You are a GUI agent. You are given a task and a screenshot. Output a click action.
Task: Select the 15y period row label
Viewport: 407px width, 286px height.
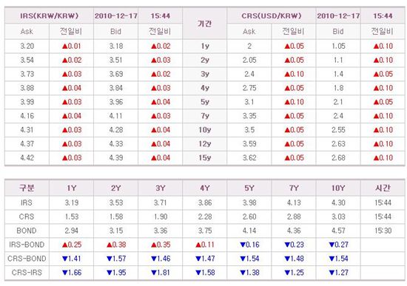coord(205,157)
